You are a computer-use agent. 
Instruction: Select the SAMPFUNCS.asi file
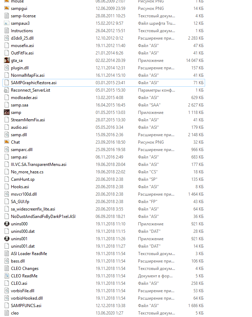pos(26,306)
